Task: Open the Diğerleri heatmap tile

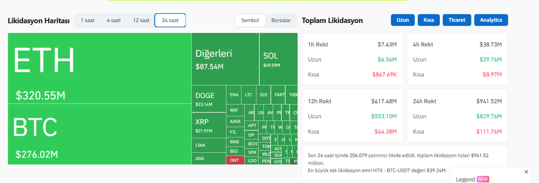Action: click(225, 59)
